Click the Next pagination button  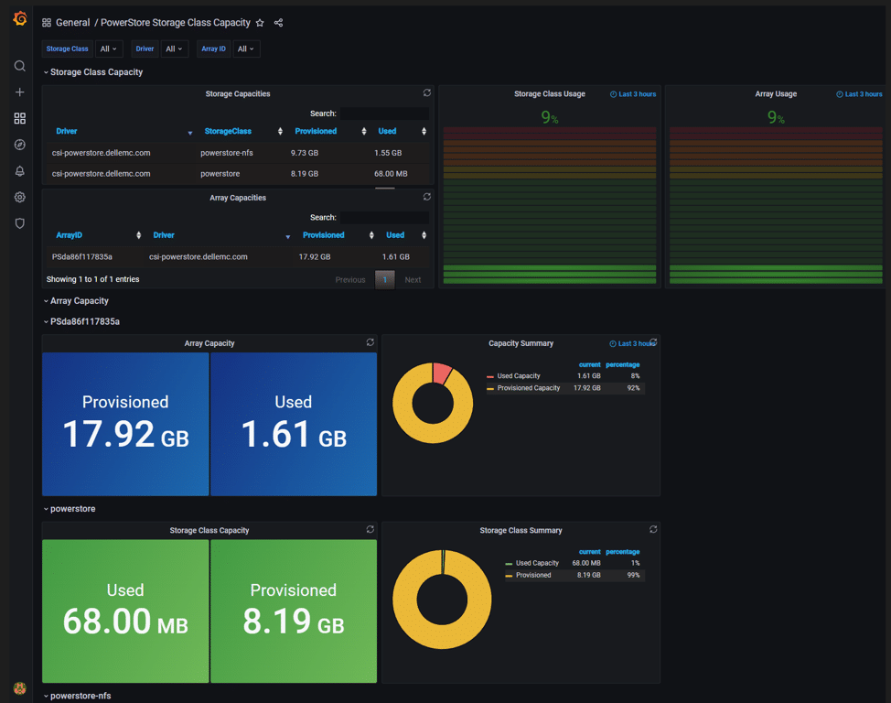pos(413,280)
